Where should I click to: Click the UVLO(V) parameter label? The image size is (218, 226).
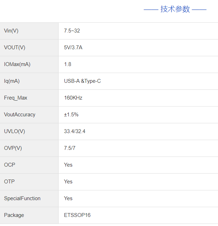(15, 131)
